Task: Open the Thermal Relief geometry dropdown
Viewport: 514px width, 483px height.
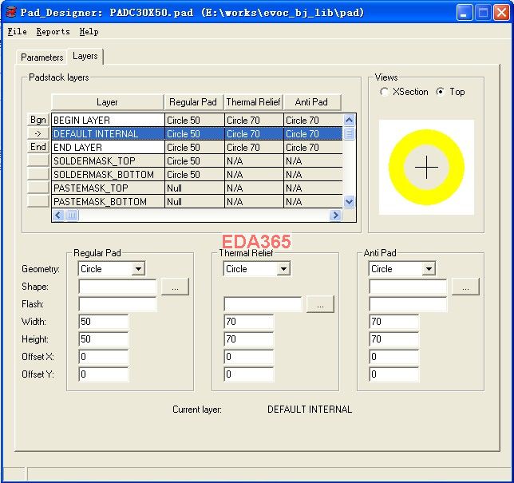Action: click(x=283, y=269)
